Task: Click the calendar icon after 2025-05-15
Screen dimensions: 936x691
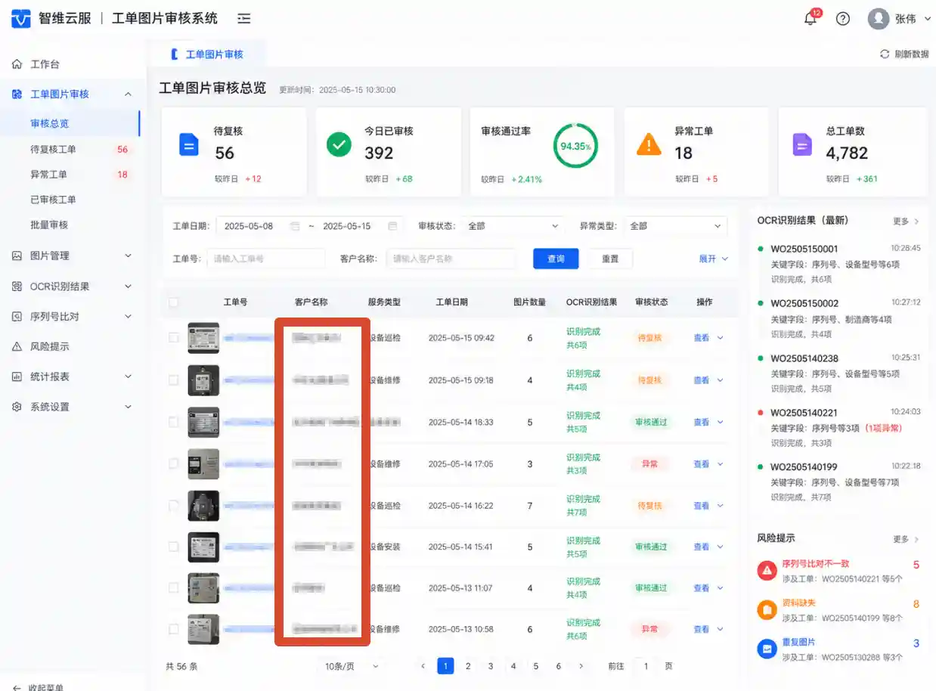Action: click(392, 226)
